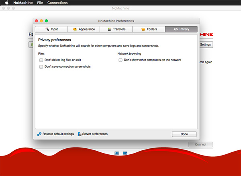Click the Network browsing label
241x176 pixels.
click(x=129, y=54)
